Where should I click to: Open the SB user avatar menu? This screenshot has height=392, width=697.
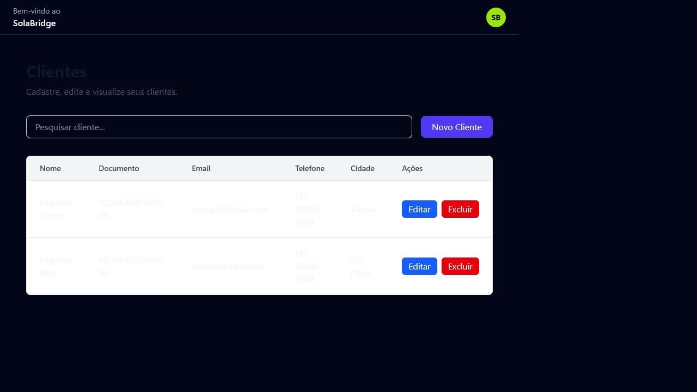pyautogui.click(x=496, y=17)
